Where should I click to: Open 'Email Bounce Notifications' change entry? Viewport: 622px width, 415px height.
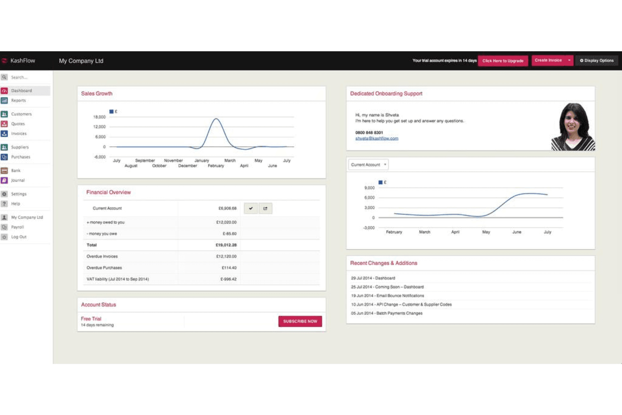pos(387,296)
